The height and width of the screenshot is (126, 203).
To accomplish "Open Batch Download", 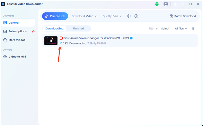I will [x=183, y=16].
